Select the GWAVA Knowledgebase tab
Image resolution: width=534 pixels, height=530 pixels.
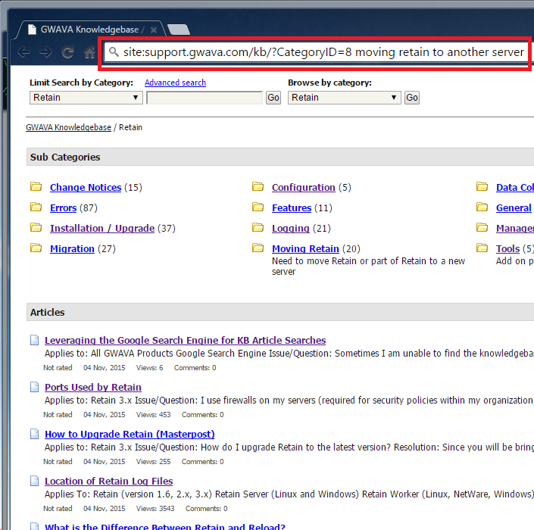click(x=89, y=30)
